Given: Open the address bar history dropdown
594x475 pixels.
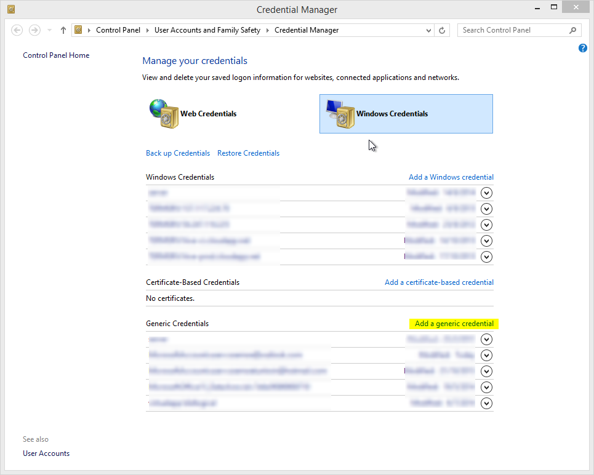Looking at the screenshot, I should [x=428, y=30].
